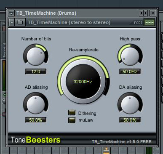The width and height of the screenshot is (163, 154).
Task: Click the DA aliasing 50.0% value field
Action: tap(130, 120)
